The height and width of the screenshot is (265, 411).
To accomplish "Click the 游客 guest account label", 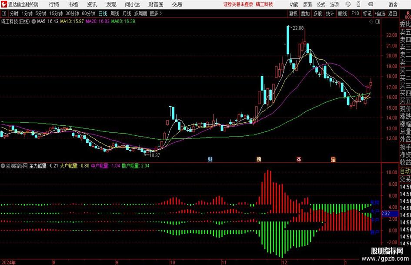I will 393,4.
